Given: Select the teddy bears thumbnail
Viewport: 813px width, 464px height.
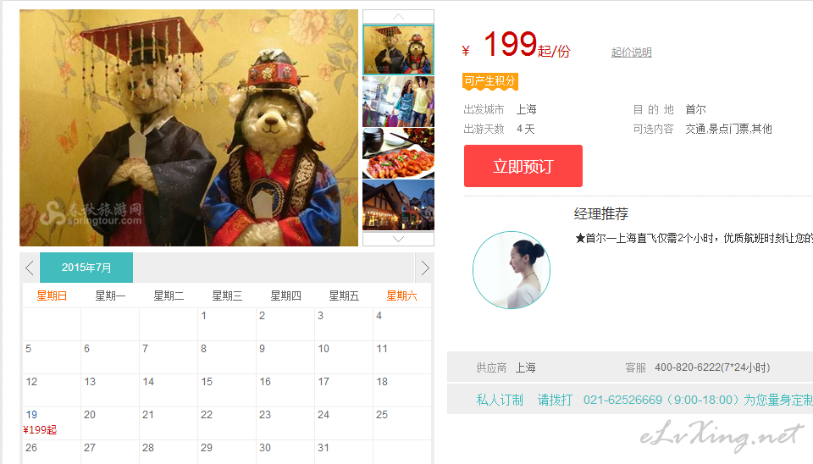Looking at the screenshot, I should [x=398, y=50].
